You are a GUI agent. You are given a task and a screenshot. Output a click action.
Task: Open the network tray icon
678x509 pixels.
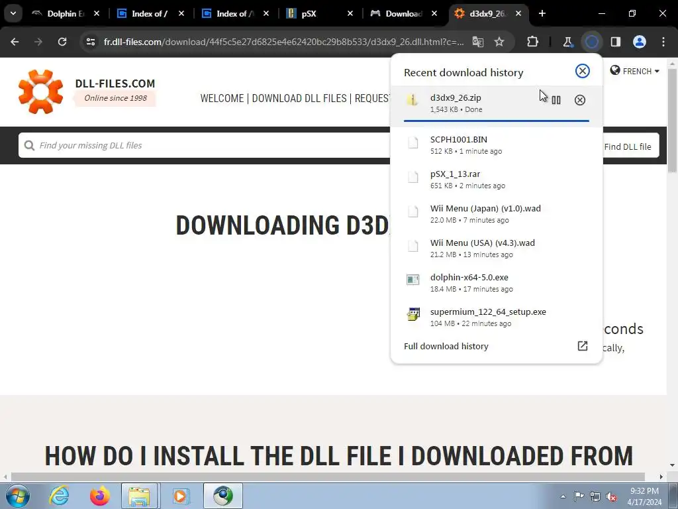(595, 496)
